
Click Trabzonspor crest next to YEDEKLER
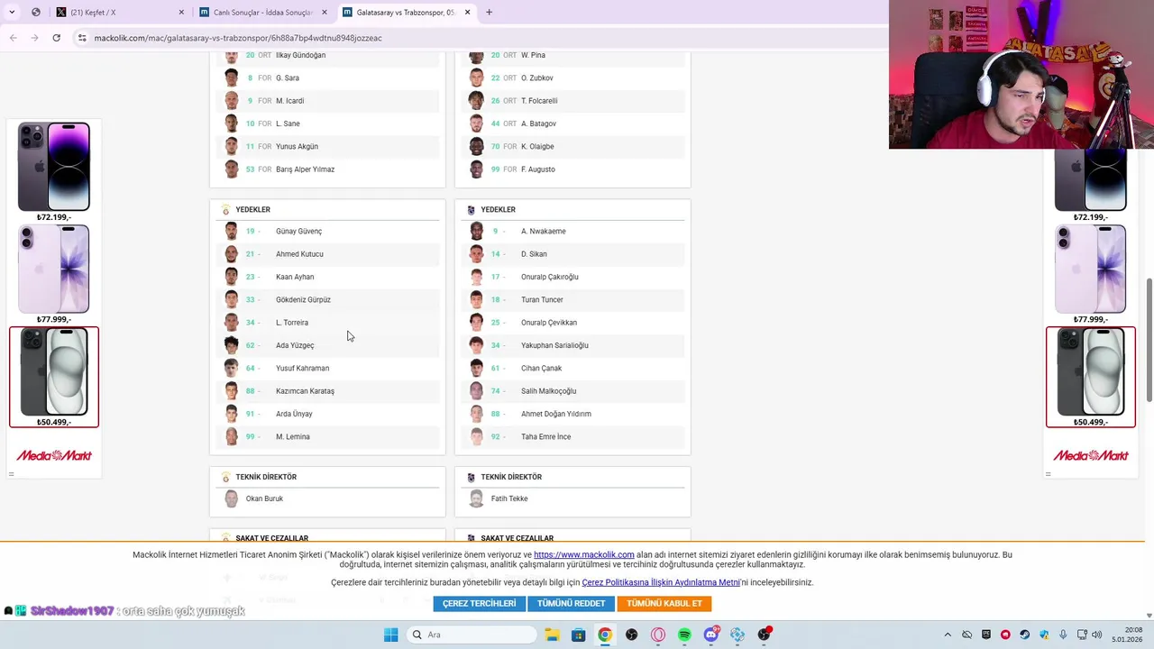[x=471, y=210]
